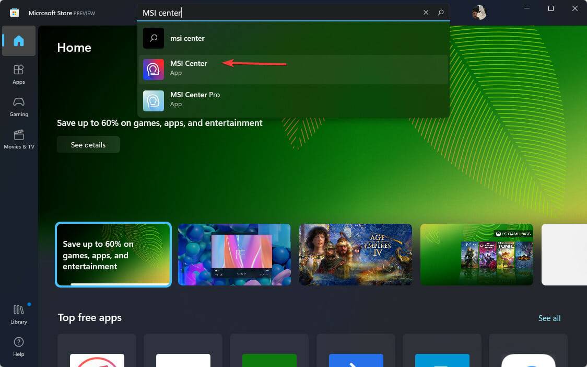
Task: Open Help in sidebar
Action: point(19,347)
